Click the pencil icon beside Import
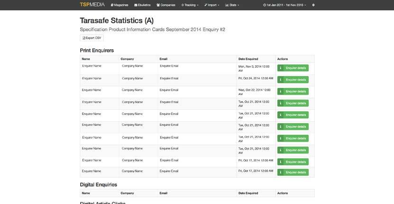 [206, 5]
